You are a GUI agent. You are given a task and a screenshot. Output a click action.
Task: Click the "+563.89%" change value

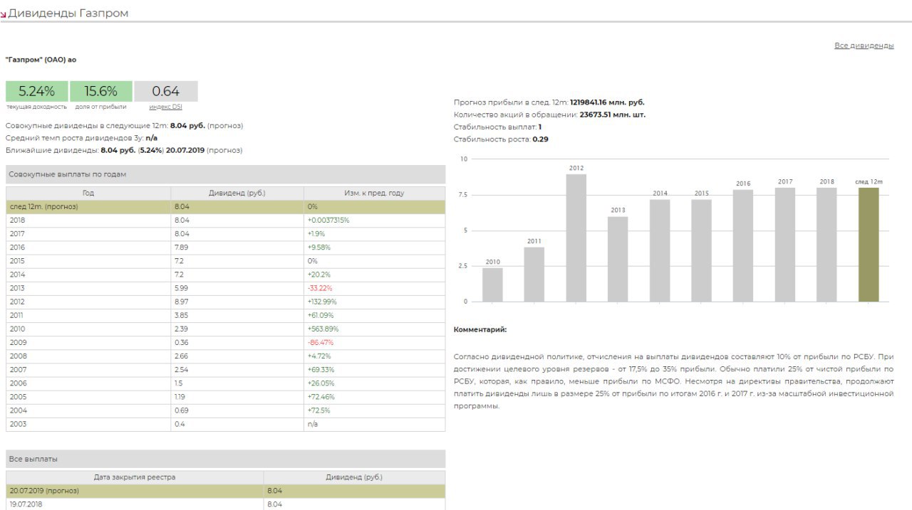323,329
